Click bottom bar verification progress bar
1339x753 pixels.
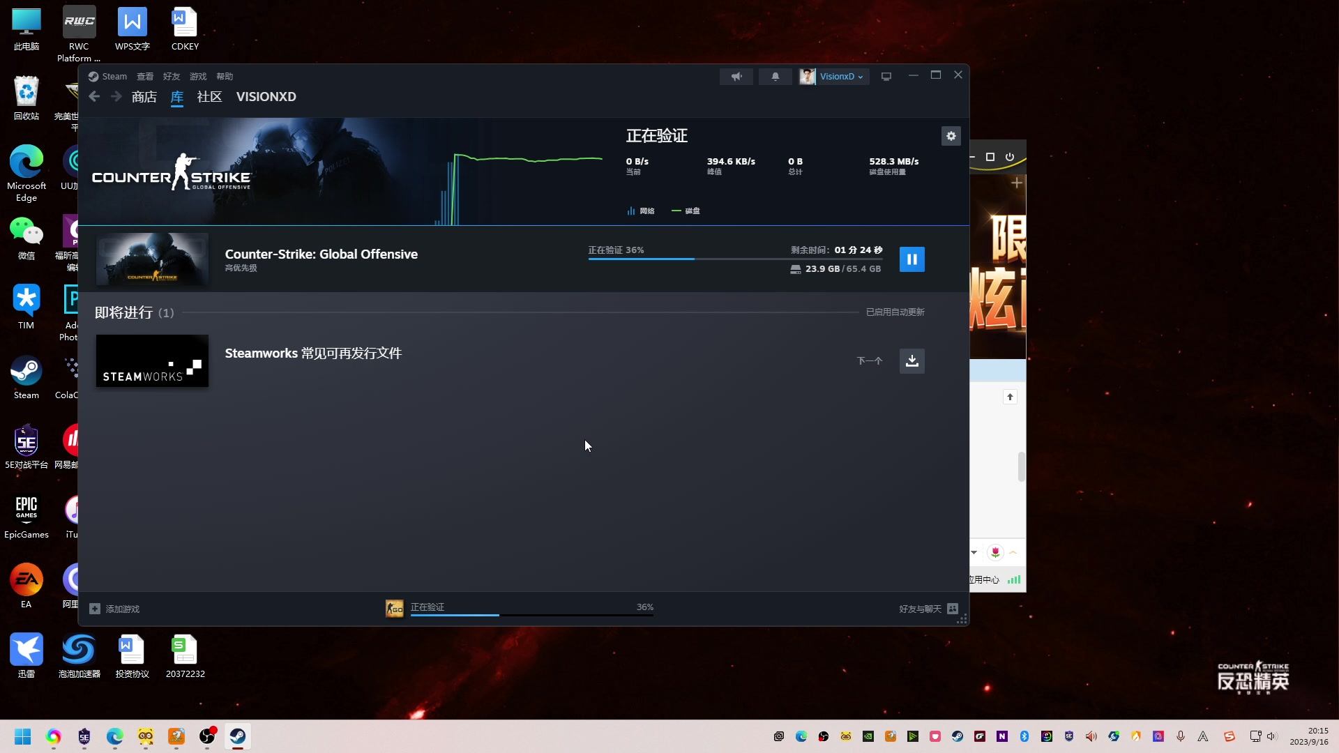click(x=531, y=615)
